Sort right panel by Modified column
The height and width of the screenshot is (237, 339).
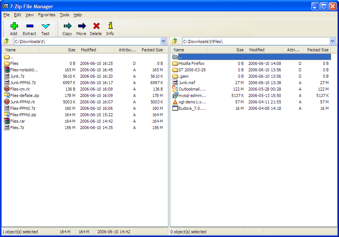coord(265,50)
